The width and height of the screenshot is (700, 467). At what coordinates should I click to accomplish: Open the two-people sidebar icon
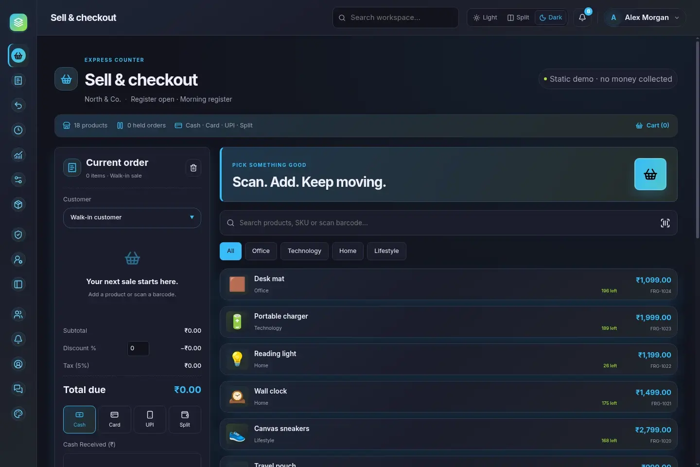click(18, 315)
